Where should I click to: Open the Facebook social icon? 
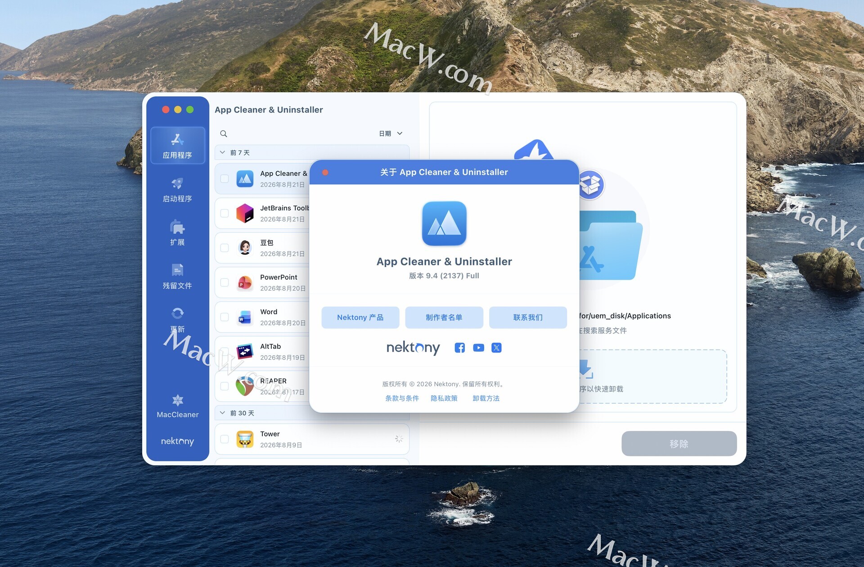pos(459,348)
